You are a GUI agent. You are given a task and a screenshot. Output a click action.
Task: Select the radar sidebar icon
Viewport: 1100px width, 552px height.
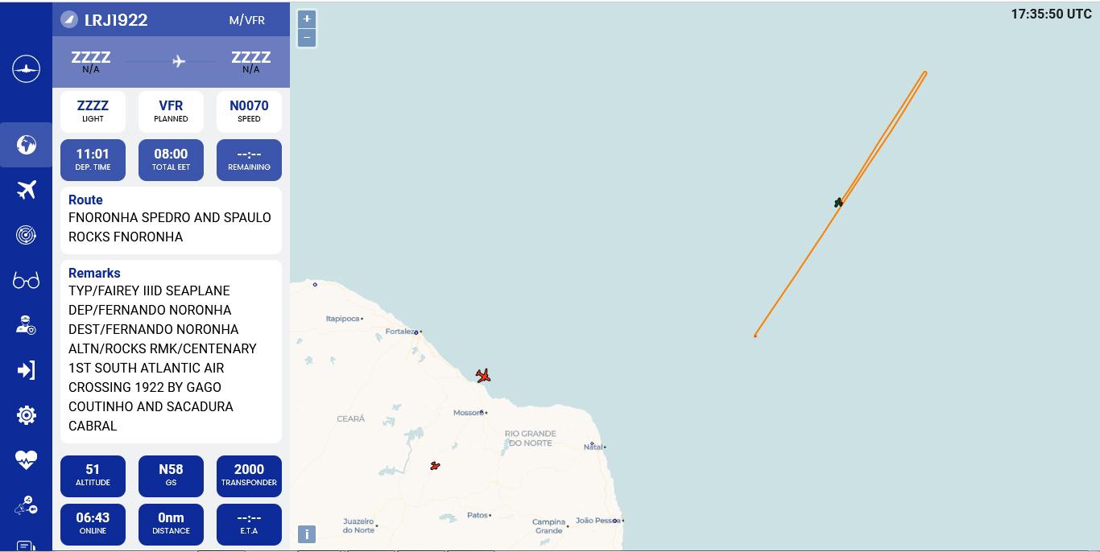(26, 235)
